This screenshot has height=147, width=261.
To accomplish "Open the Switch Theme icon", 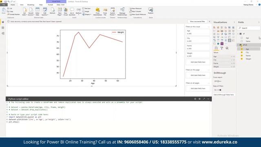I will point(113,11).
